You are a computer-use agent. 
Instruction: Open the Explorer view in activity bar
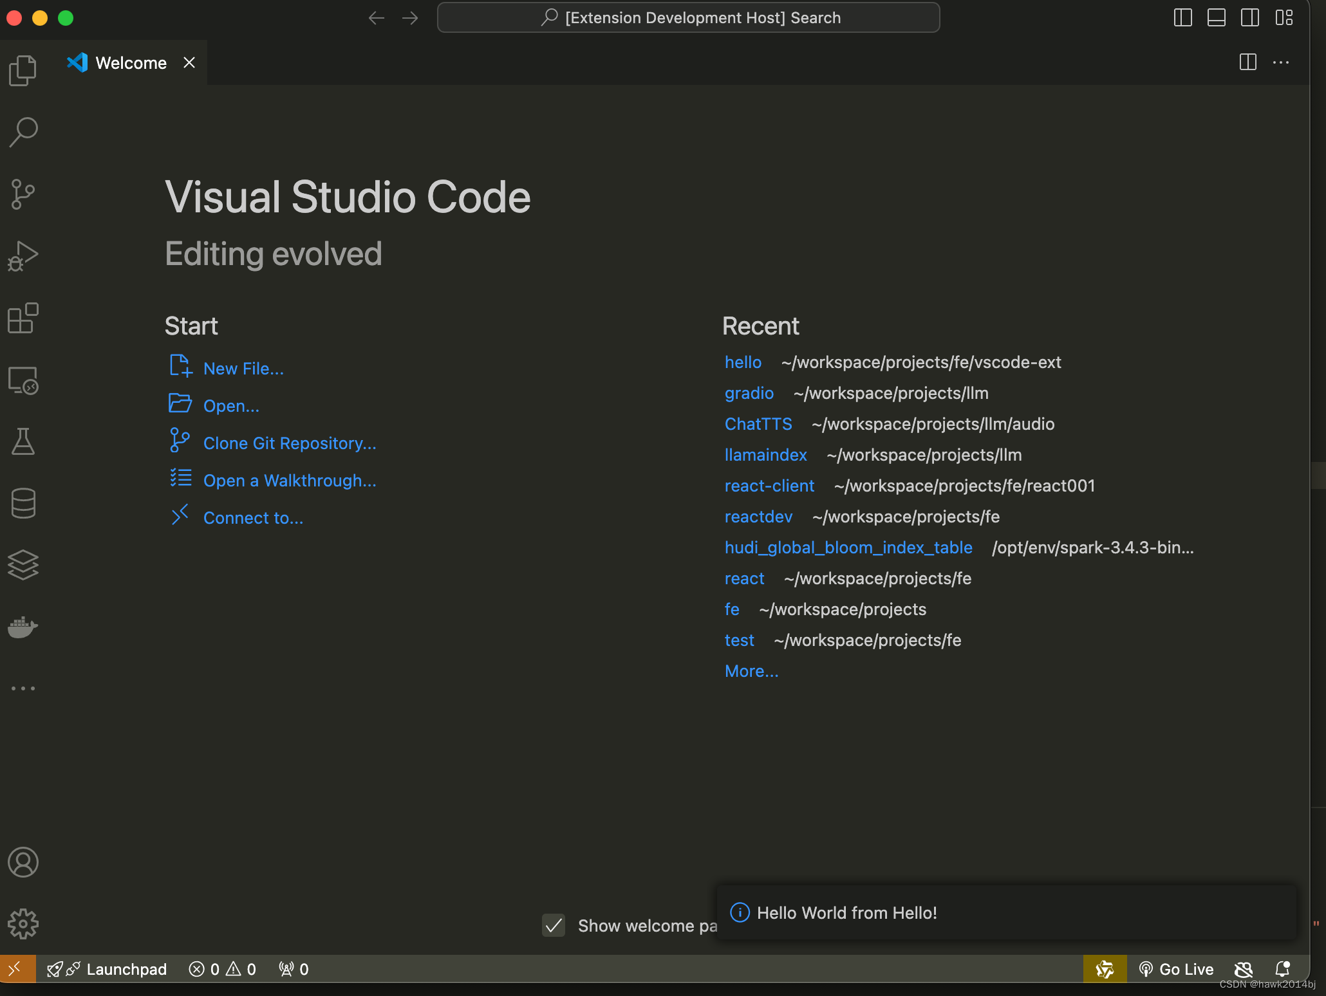23,69
